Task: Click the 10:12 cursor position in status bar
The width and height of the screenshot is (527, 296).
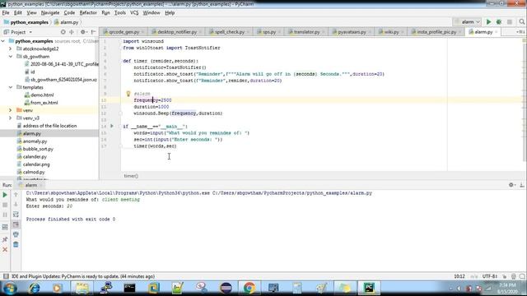Action: 459,276
